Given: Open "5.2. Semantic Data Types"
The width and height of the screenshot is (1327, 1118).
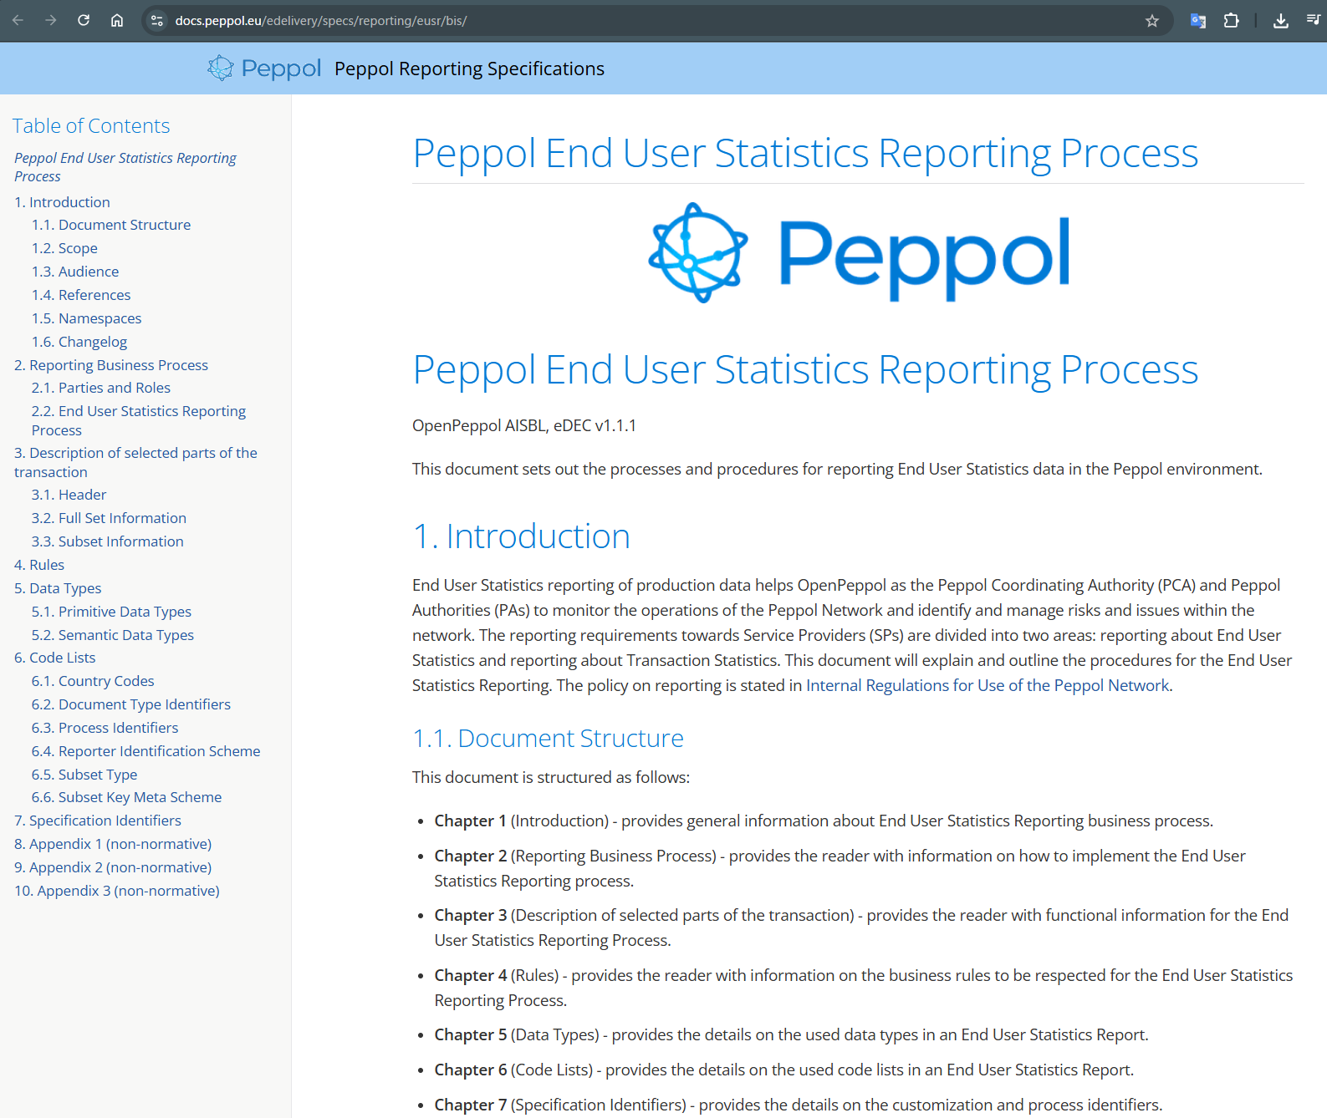Looking at the screenshot, I should coord(112,634).
